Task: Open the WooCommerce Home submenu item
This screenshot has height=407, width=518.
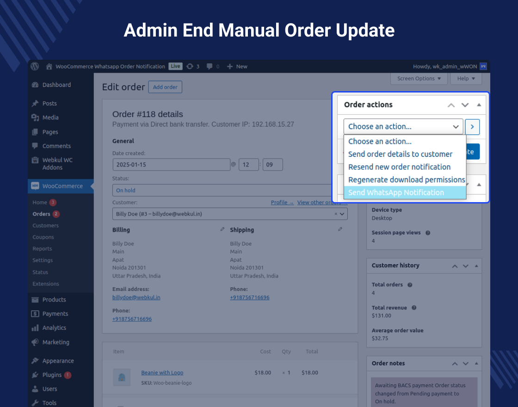Action: pos(40,203)
